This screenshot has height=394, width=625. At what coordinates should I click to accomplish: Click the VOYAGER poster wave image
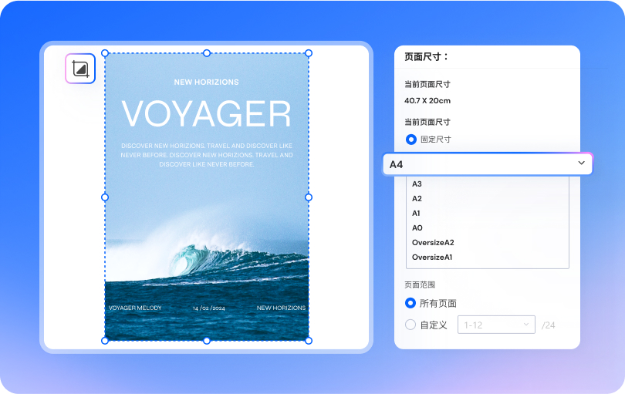click(207, 254)
